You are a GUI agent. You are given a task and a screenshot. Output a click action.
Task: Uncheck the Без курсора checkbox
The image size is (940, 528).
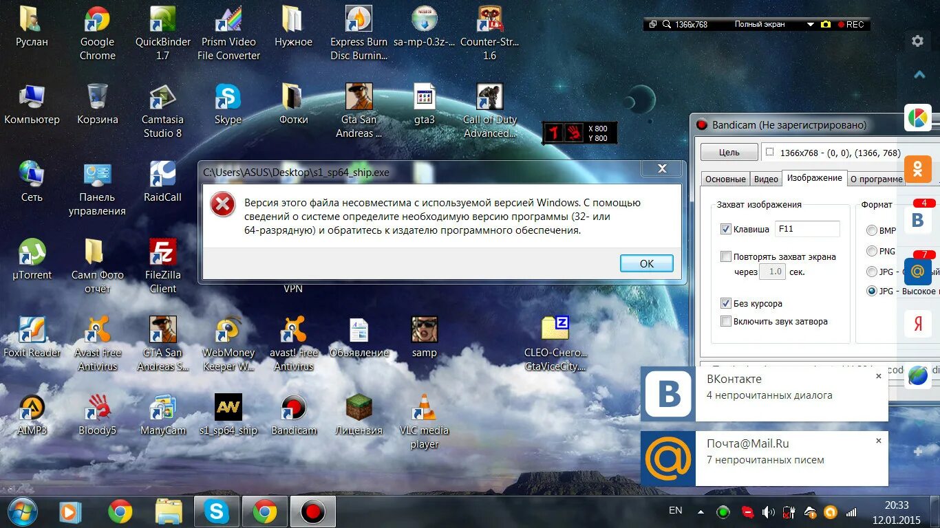(725, 303)
